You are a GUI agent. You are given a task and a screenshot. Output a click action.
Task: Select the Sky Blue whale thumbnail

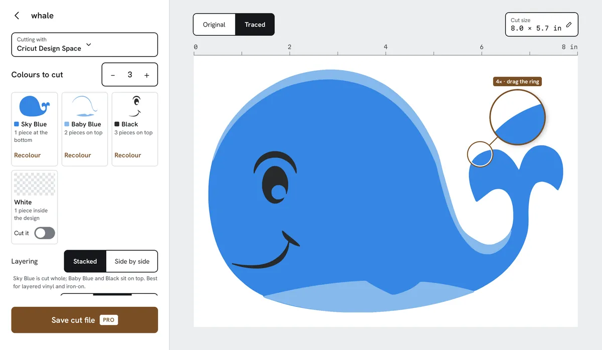(x=35, y=106)
